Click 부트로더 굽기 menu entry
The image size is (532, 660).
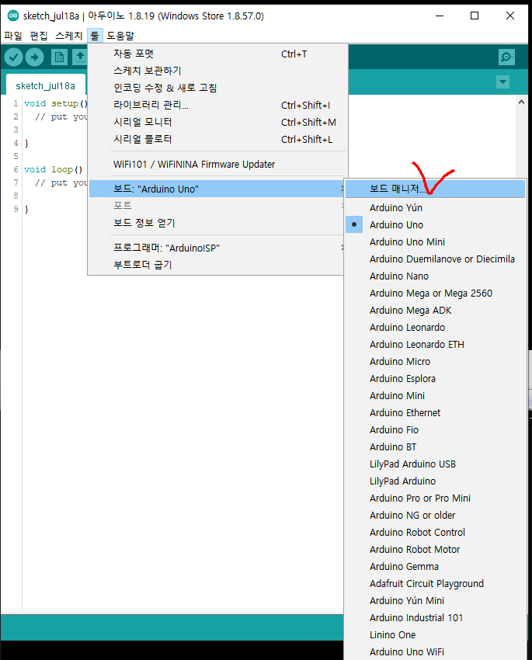[x=217, y=265]
